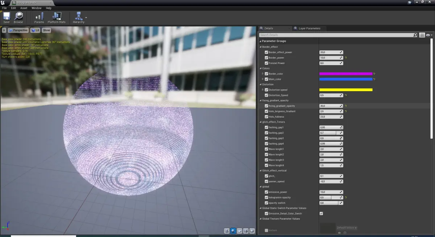Image resolution: width=435 pixels, height=237 pixels.
Task: Collapse the Parameter Groups section
Action: 260,41
